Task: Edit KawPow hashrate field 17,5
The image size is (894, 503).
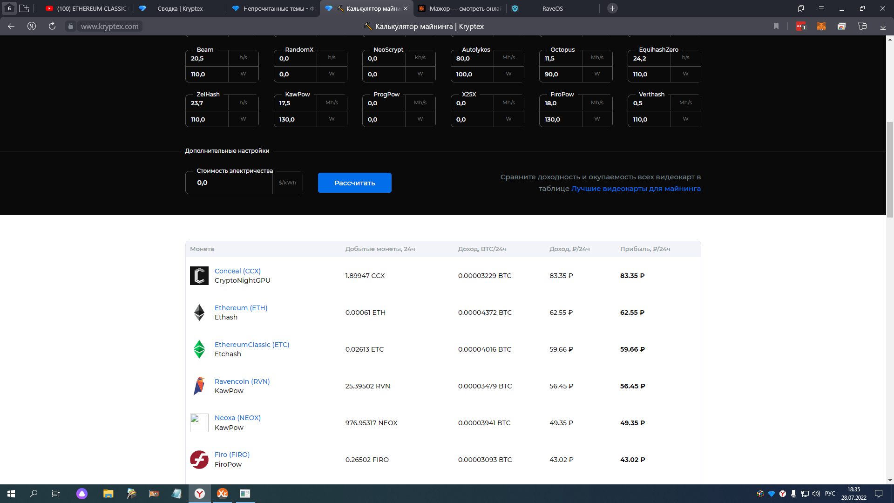Action: (x=295, y=103)
